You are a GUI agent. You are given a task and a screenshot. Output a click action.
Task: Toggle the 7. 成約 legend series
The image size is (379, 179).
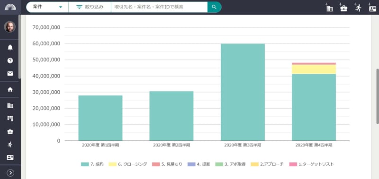[x=92, y=164]
